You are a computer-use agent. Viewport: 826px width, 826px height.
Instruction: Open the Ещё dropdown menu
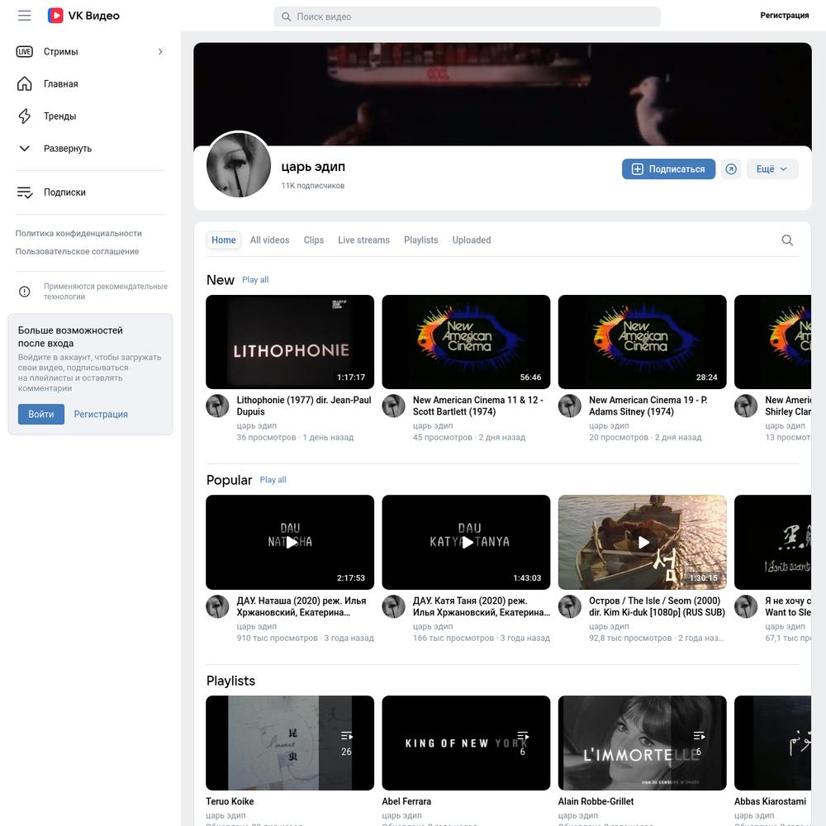coord(772,169)
